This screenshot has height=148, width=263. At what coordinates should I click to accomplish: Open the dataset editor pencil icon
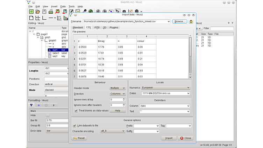pyautogui.click(x=71, y=11)
